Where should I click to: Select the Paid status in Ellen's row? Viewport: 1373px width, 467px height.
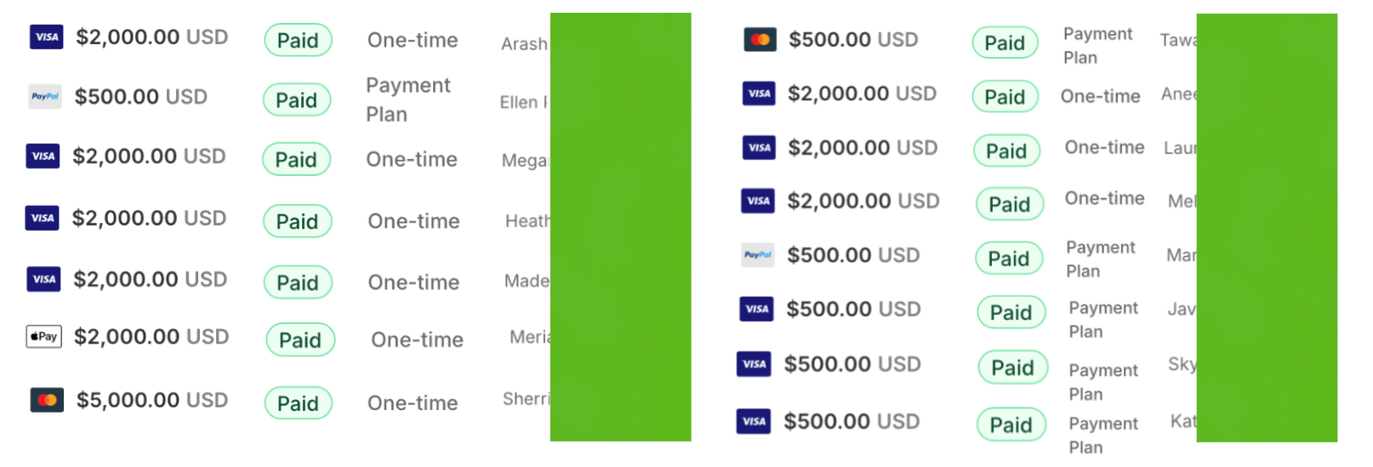pyautogui.click(x=296, y=100)
